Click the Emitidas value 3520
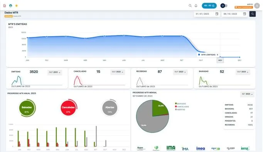This screenshot has height=152, width=263. point(34,72)
